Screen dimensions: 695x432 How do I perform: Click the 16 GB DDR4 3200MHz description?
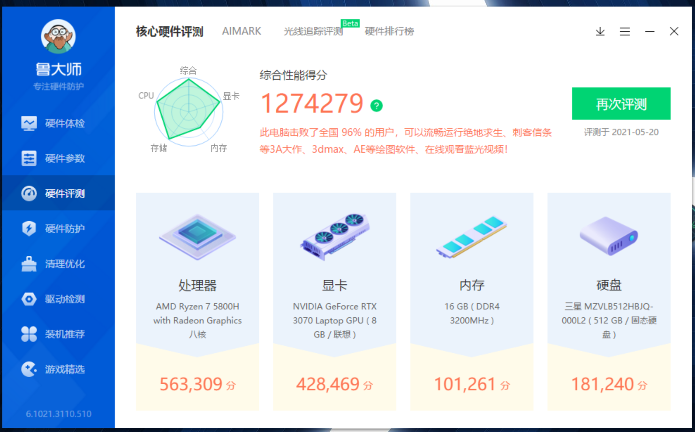click(x=472, y=313)
